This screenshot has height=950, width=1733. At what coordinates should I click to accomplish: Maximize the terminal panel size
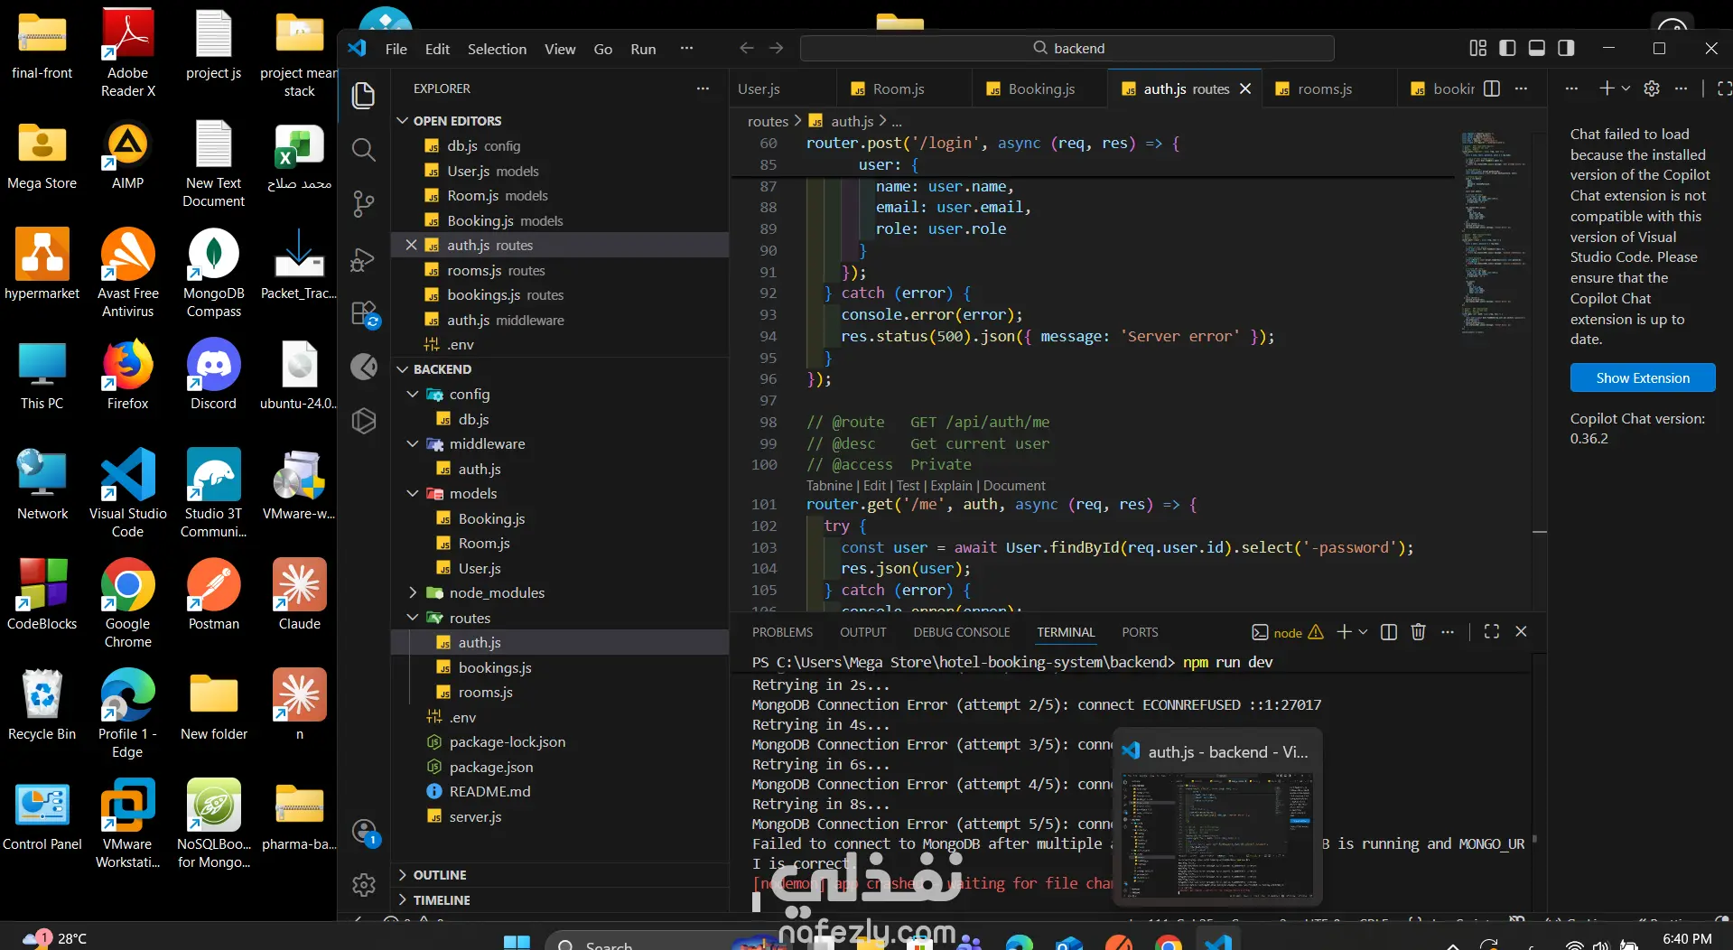[x=1491, y=632]
